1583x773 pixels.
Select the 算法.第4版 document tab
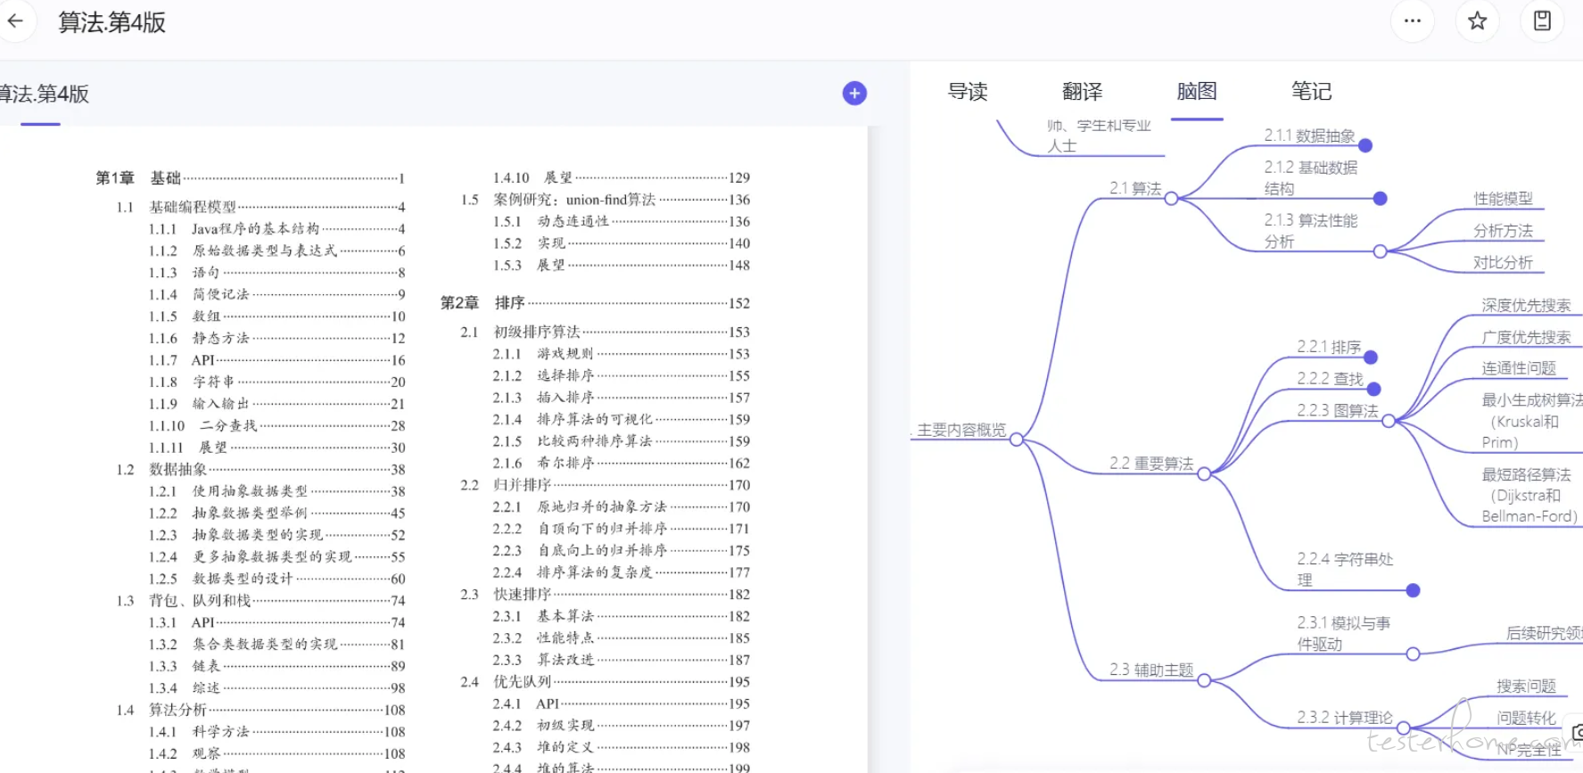pos(43,94)
